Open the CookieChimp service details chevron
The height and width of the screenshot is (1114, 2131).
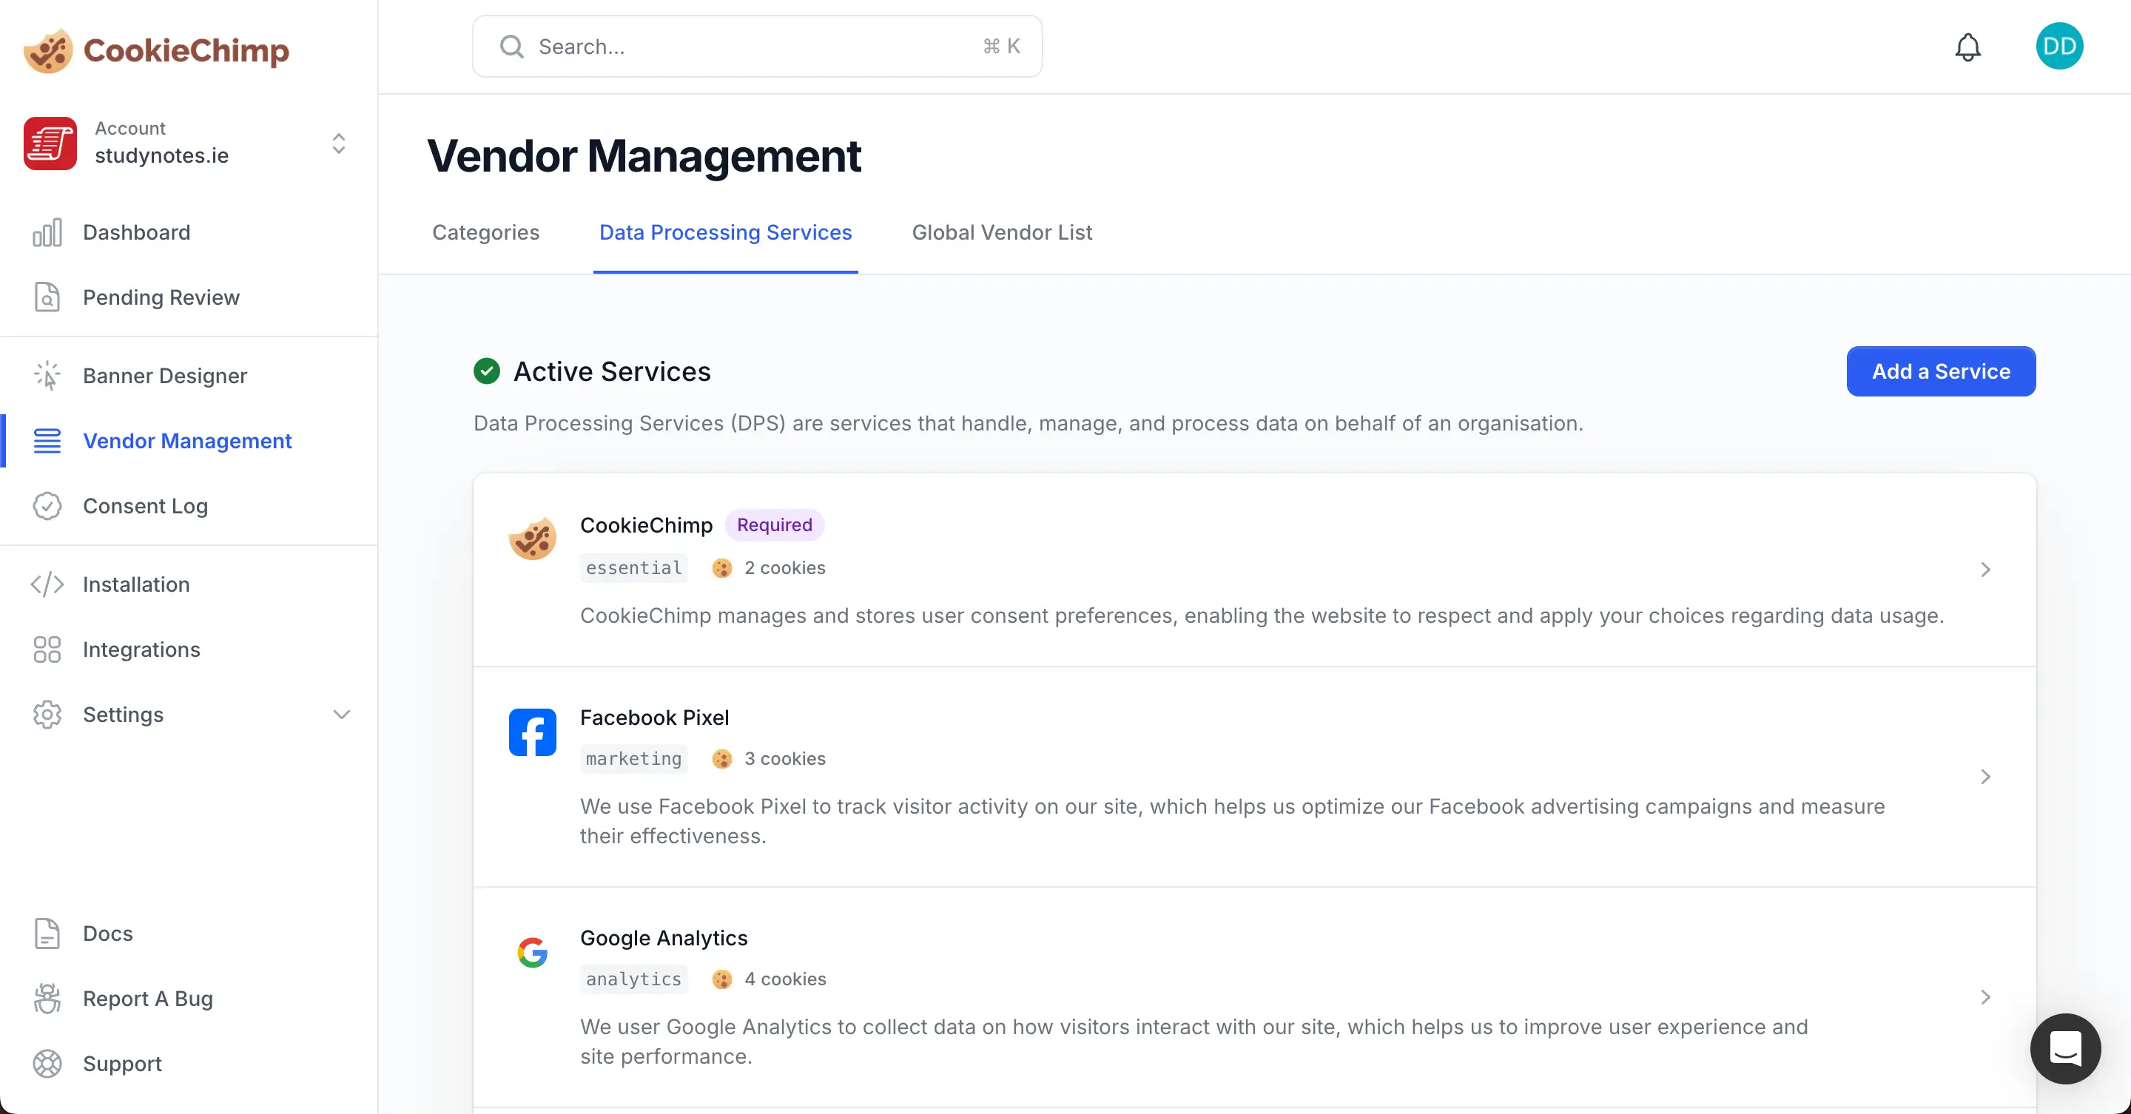1984,570
